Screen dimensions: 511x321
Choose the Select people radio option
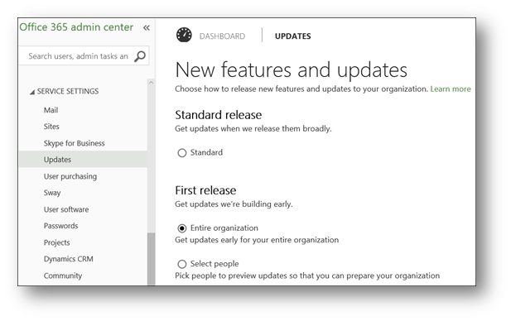(x=182, y=264)
